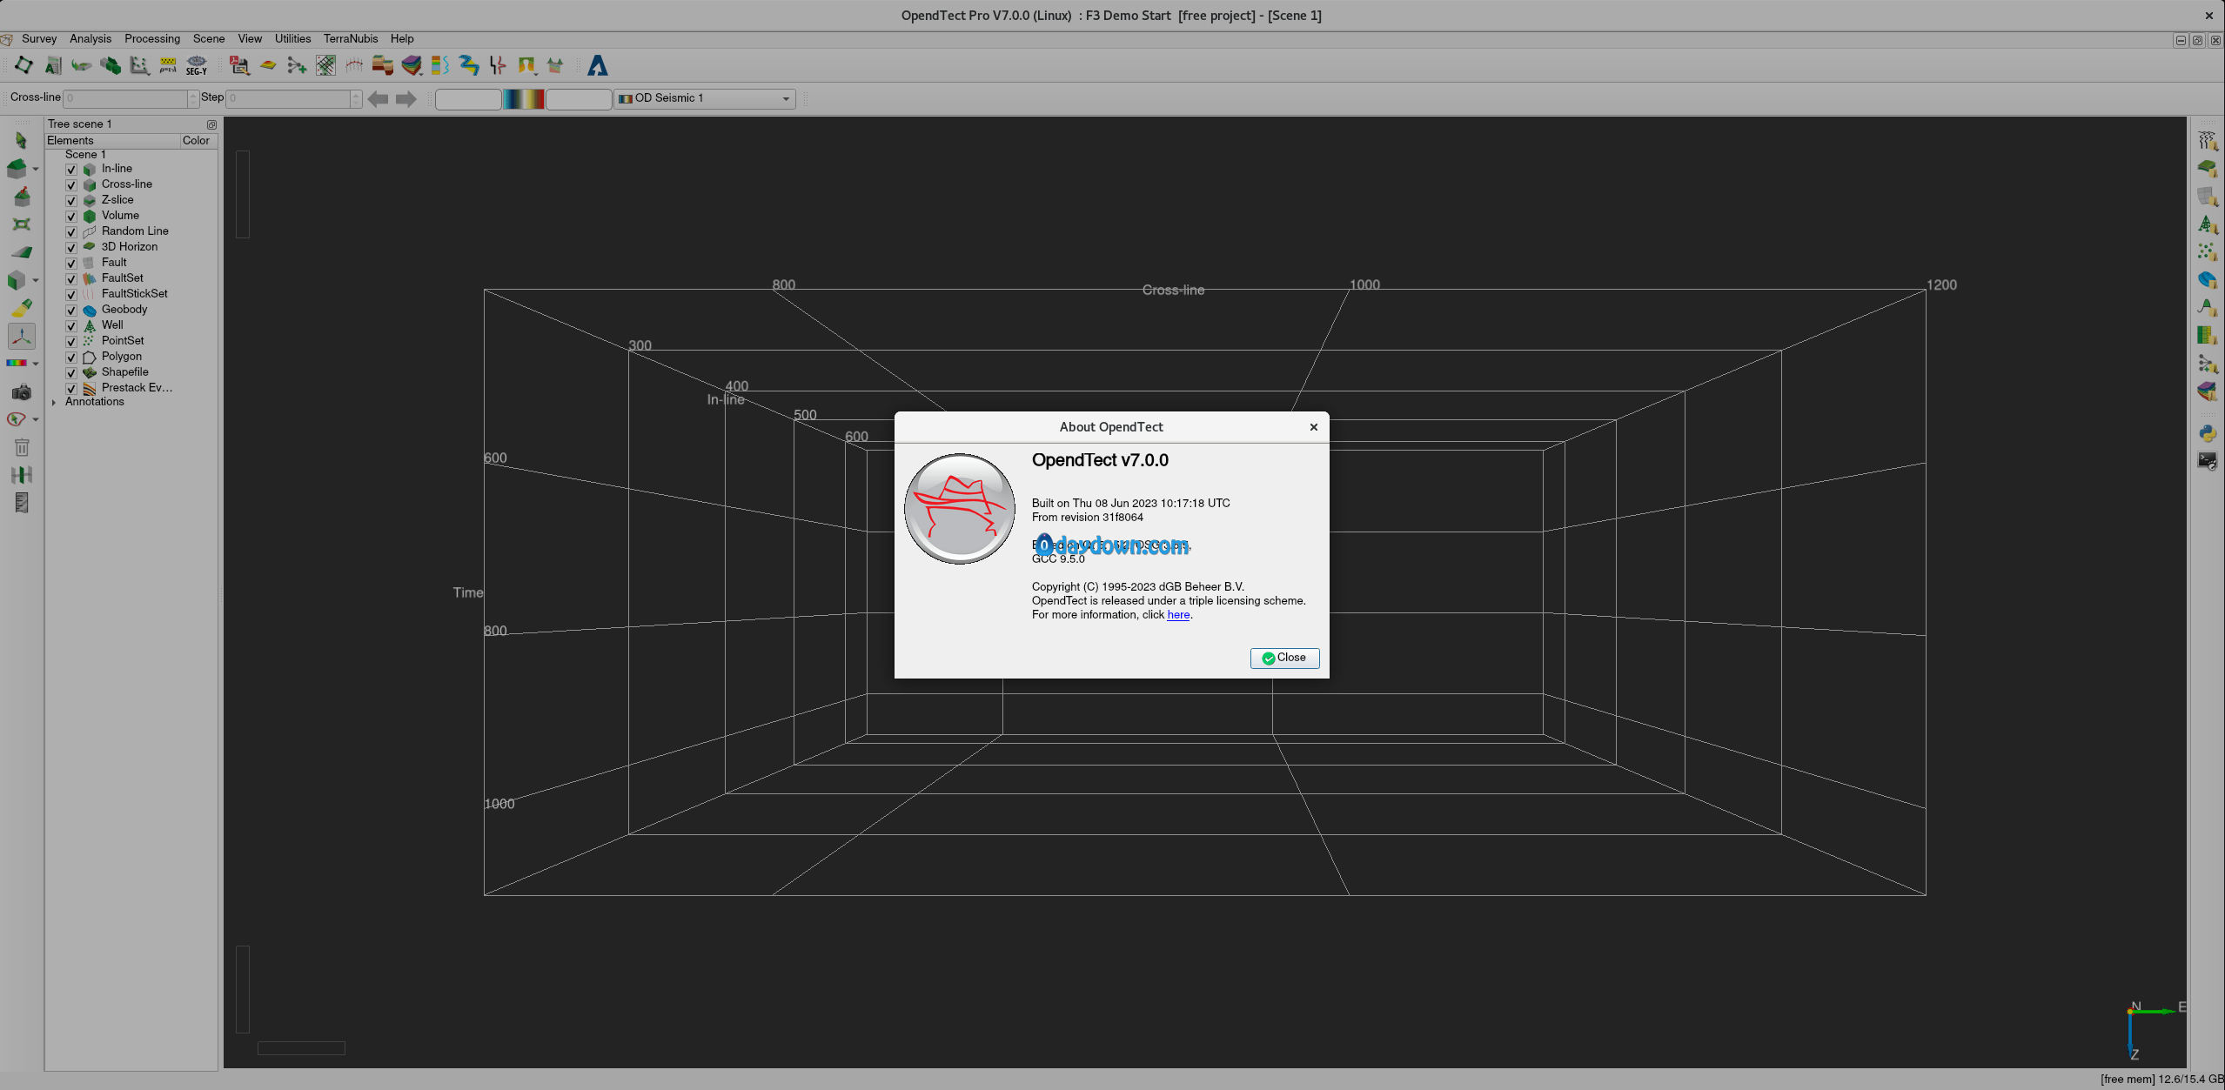
Task: Click the Color column header
Action: 197,140
